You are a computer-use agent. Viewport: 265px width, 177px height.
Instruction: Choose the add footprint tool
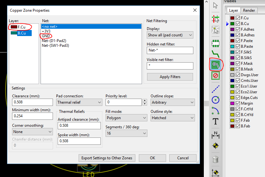click(x=215, y=43)
